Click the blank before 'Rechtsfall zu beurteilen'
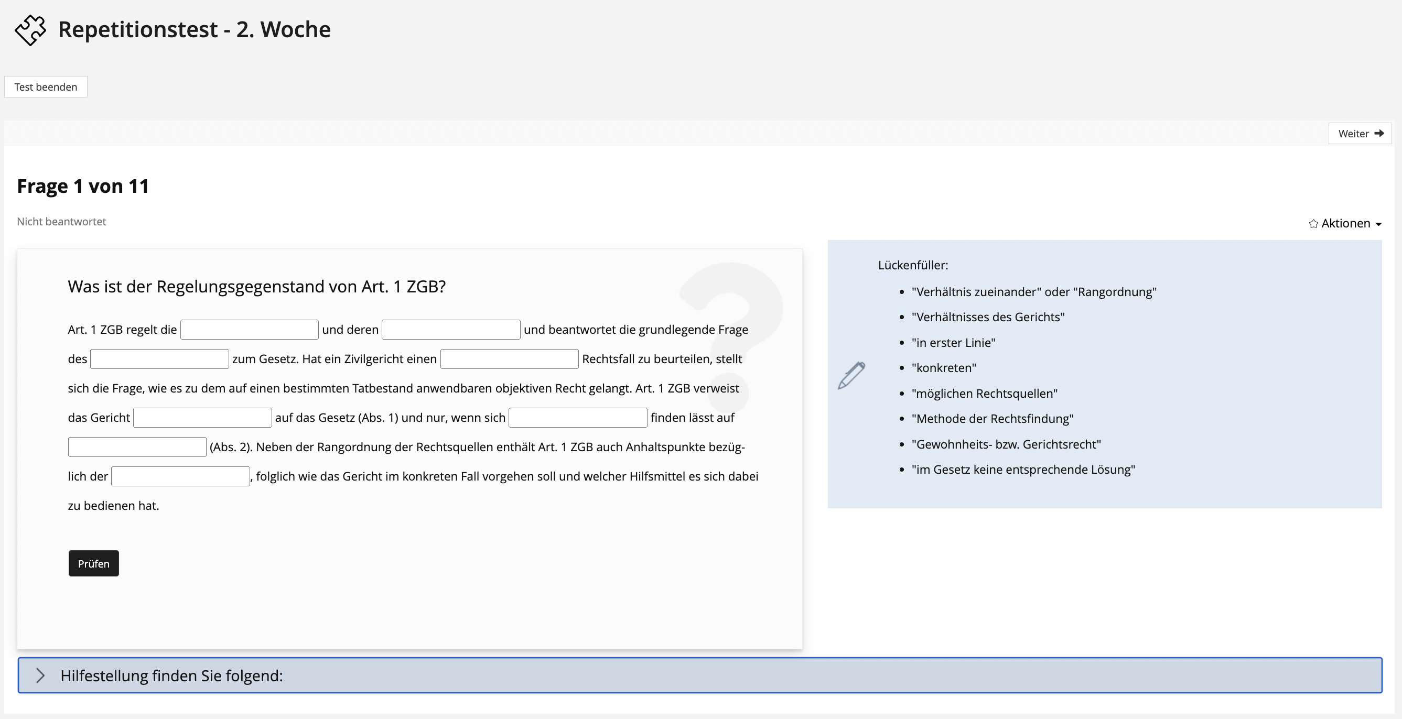Viewport: 1402px width, 719px height. click(x=509, y=359)
